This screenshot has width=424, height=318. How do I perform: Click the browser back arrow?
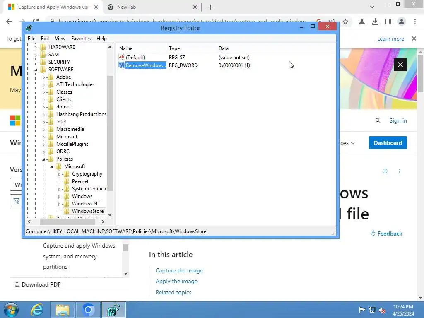click(9, 22)
